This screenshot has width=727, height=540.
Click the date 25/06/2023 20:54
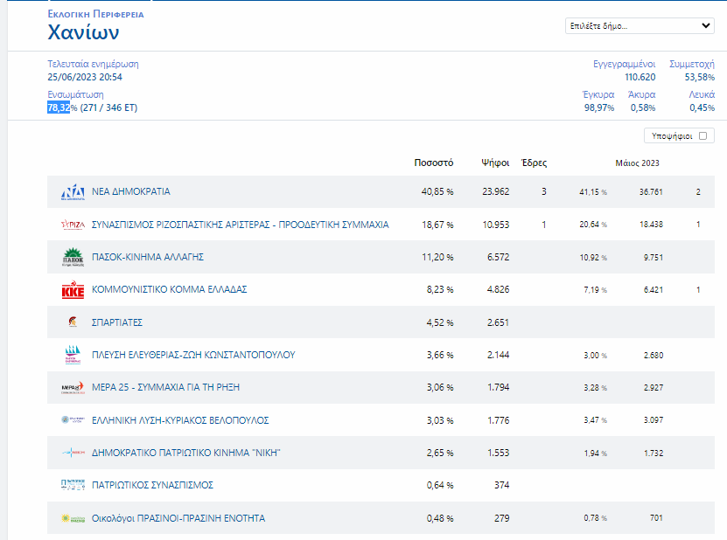coord(85,77)
